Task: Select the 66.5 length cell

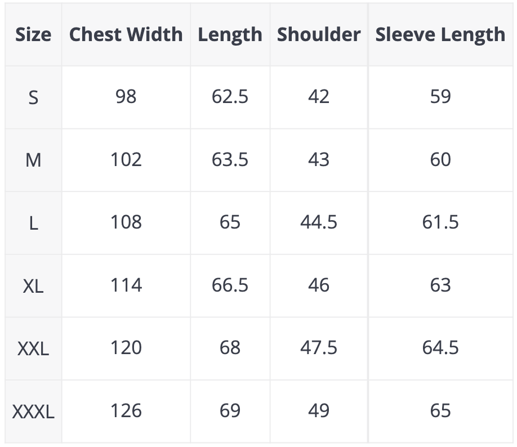Action: tap(230, 285)
